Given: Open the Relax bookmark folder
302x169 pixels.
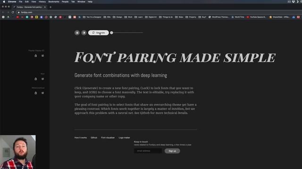Looking at the screenshot, I should pos(179,17).
